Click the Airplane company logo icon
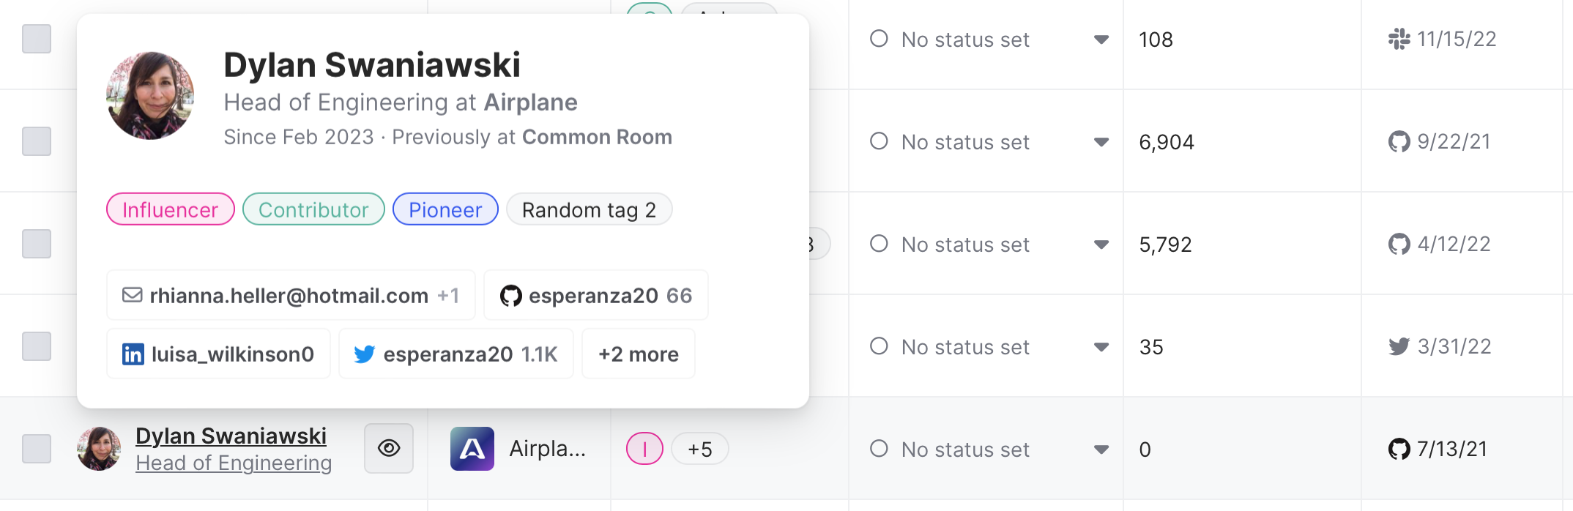The image size is (1573, 511). [472, 449]
